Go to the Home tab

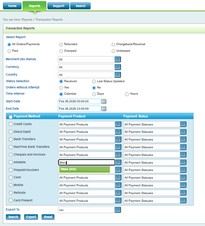pos(12,6)
